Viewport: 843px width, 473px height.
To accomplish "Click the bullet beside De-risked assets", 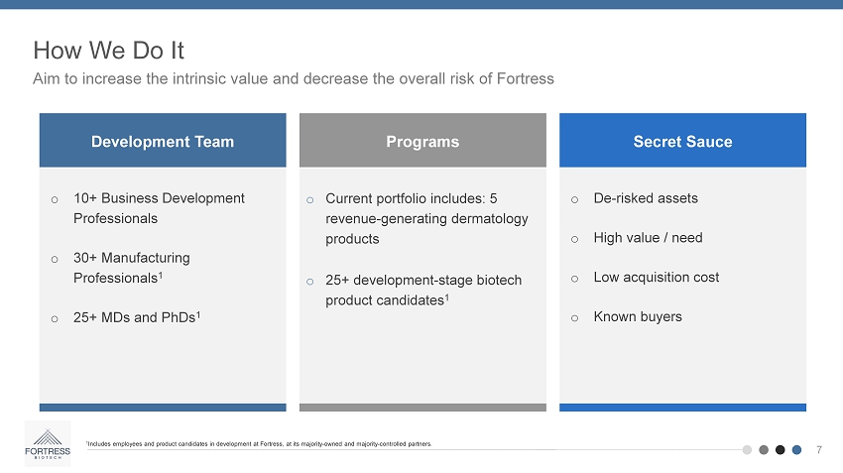I will [575, 199].
